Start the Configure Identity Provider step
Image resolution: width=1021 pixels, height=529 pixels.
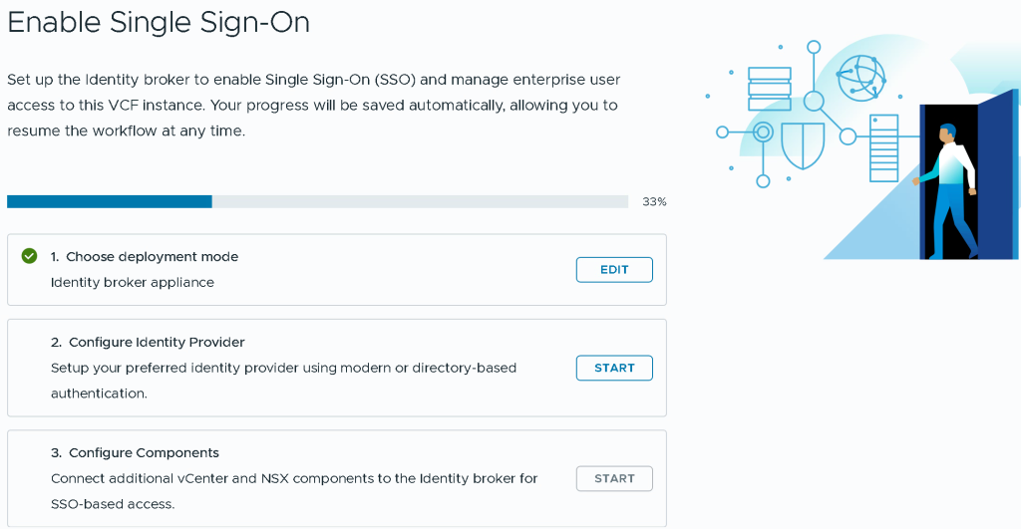coord(614,368)
